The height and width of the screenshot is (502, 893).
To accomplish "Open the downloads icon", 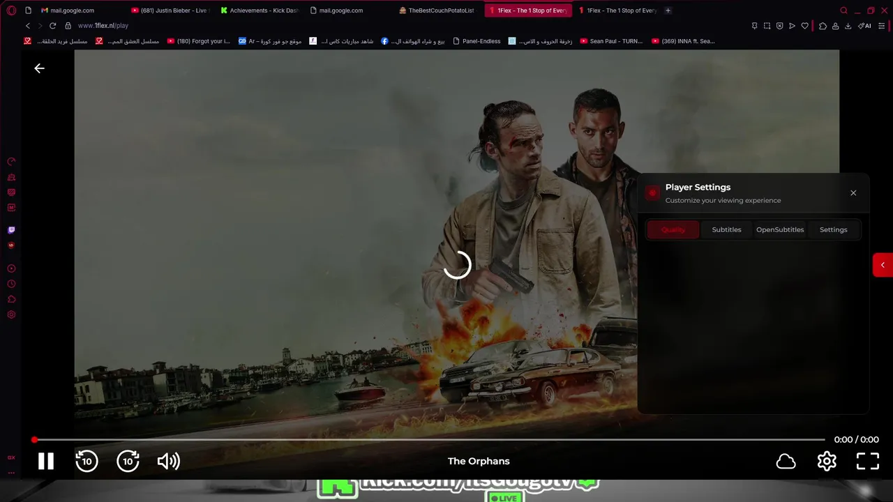I will [x=848, y=26].
